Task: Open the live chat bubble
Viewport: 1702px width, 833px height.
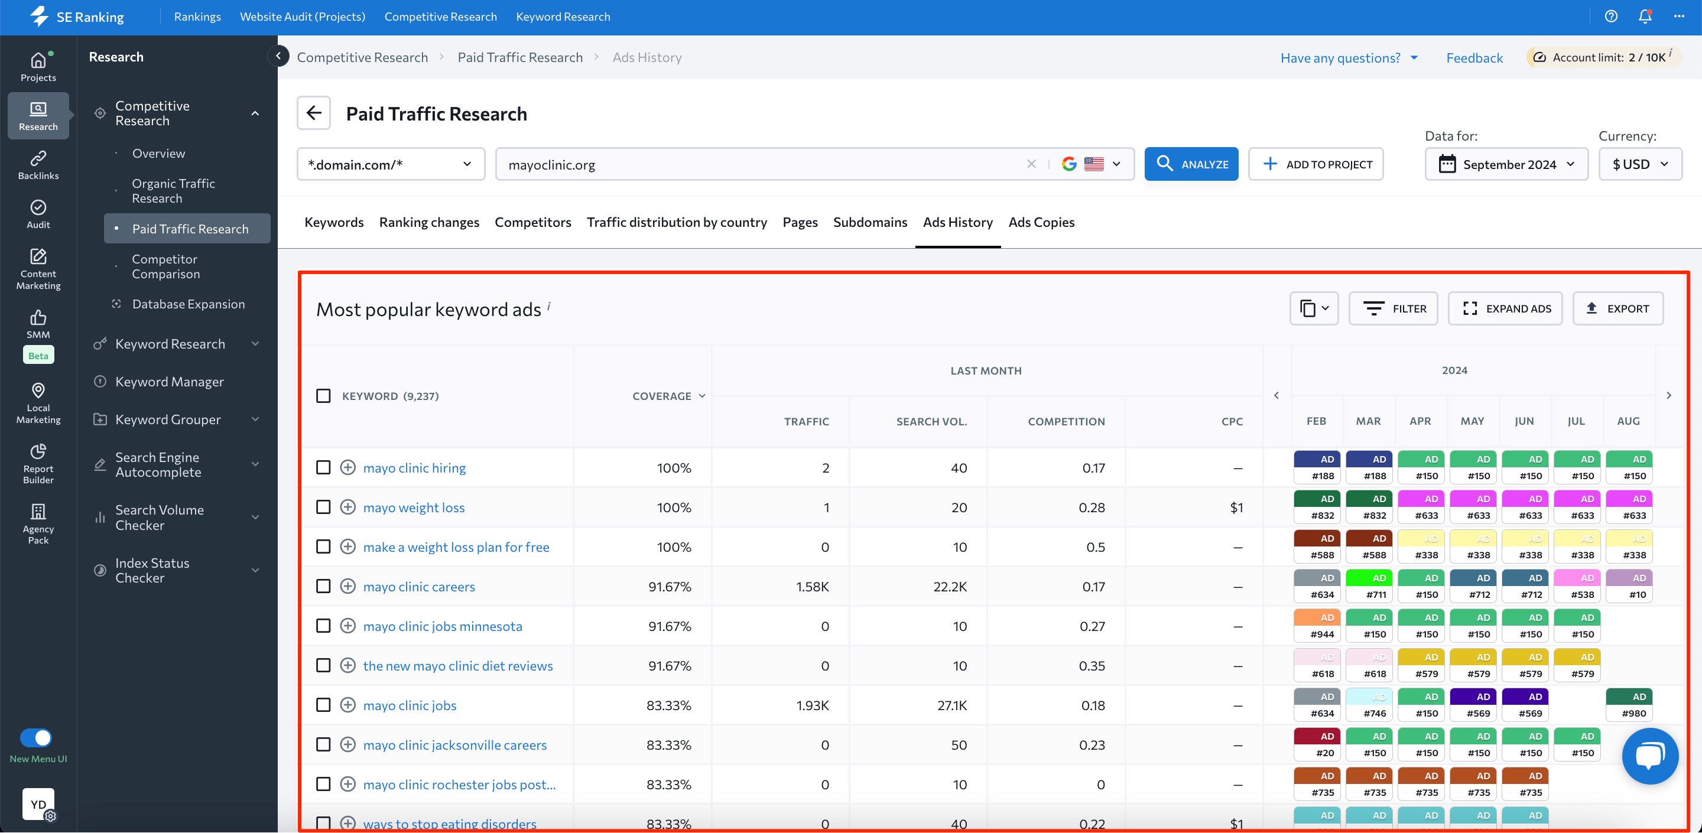Action: click(1649, 756)
